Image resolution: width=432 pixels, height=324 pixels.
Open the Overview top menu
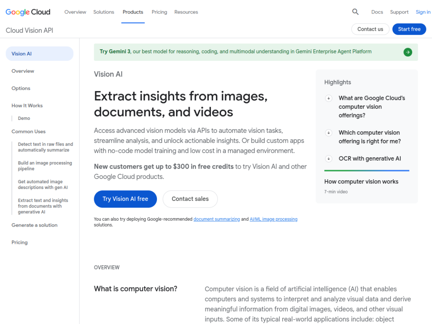75,12
